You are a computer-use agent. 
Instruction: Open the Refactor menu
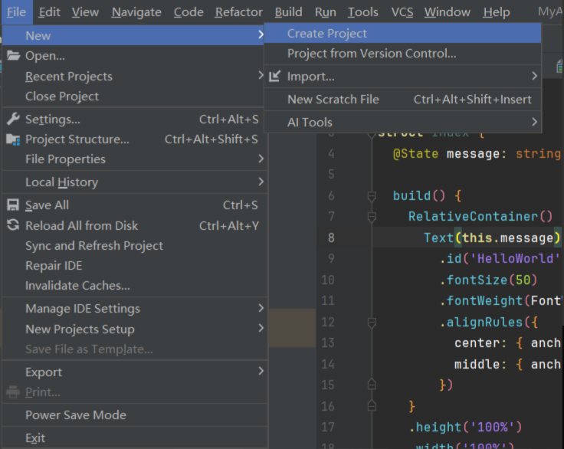239,11
